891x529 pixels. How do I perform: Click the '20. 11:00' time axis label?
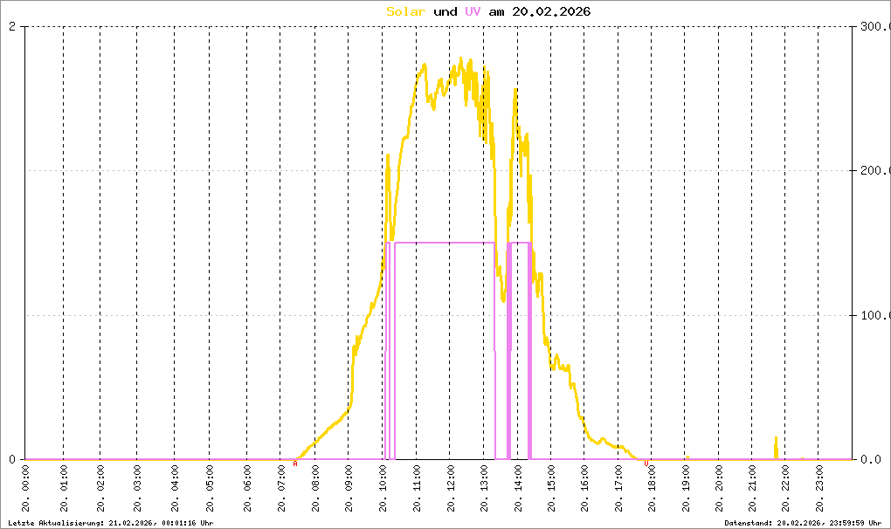coord(417,489)
